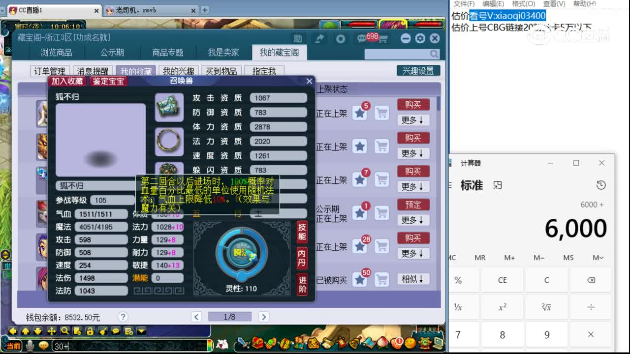Click 预定 on the 公示期 row
The image size is (630, 354).
tap(413, 205)
